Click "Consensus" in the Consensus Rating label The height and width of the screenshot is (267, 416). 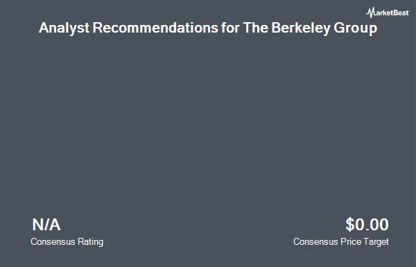pyautogui.click(x=53, y=242)
